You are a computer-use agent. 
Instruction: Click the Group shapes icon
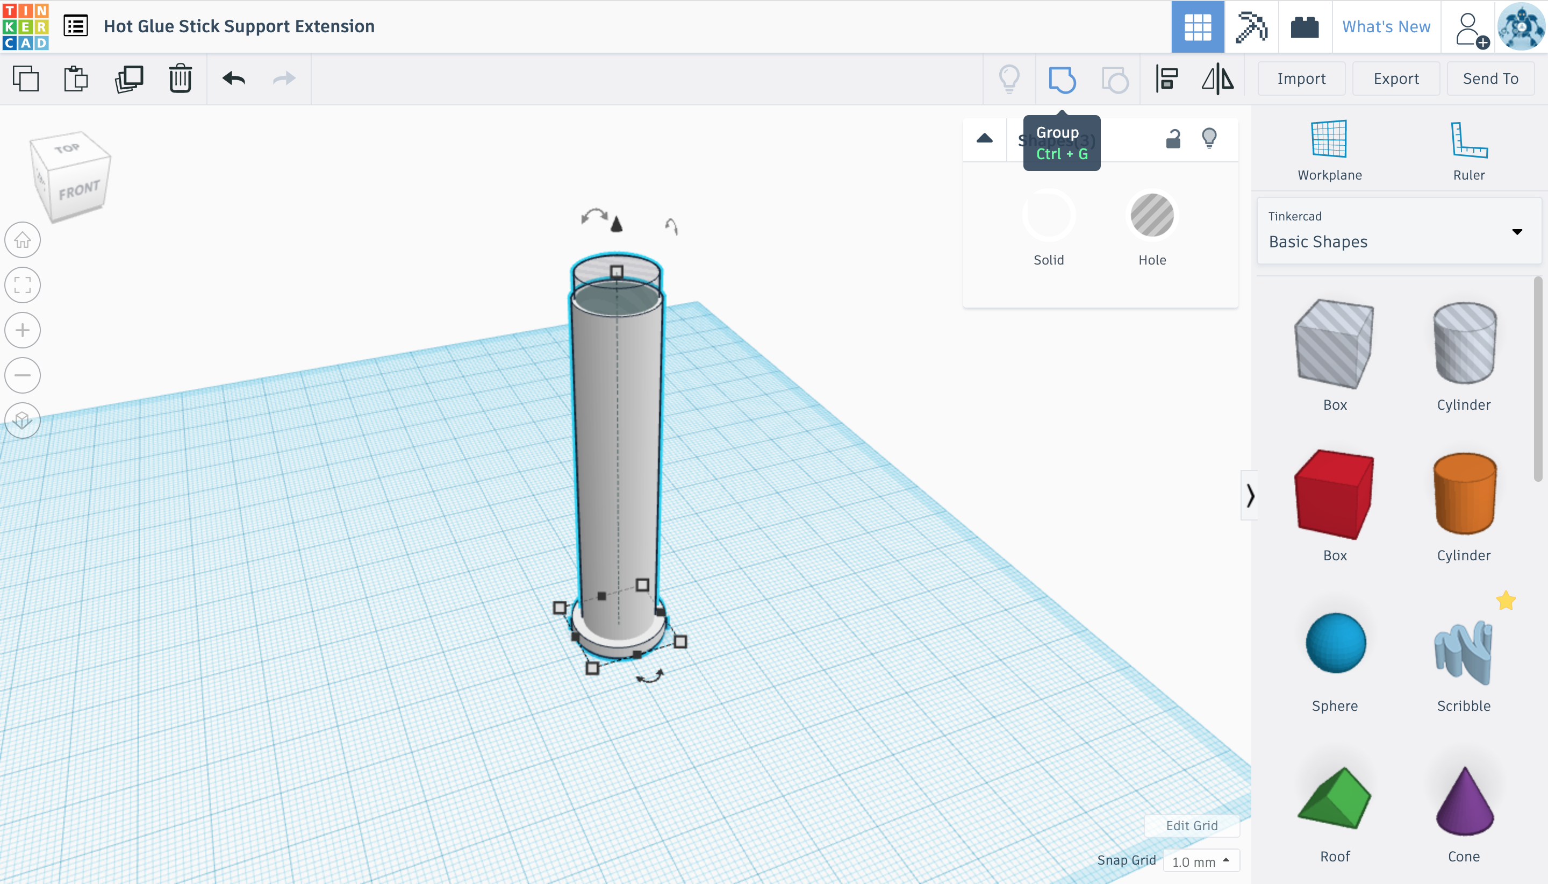pyautogui.click(x=1062, y=79)
